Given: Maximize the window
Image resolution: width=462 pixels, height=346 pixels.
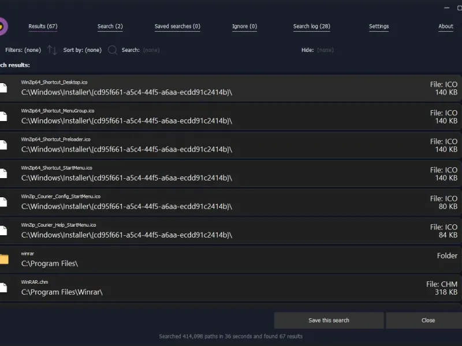Looking at the screenshot, I should pyautogui.click(x=459, y=8).
